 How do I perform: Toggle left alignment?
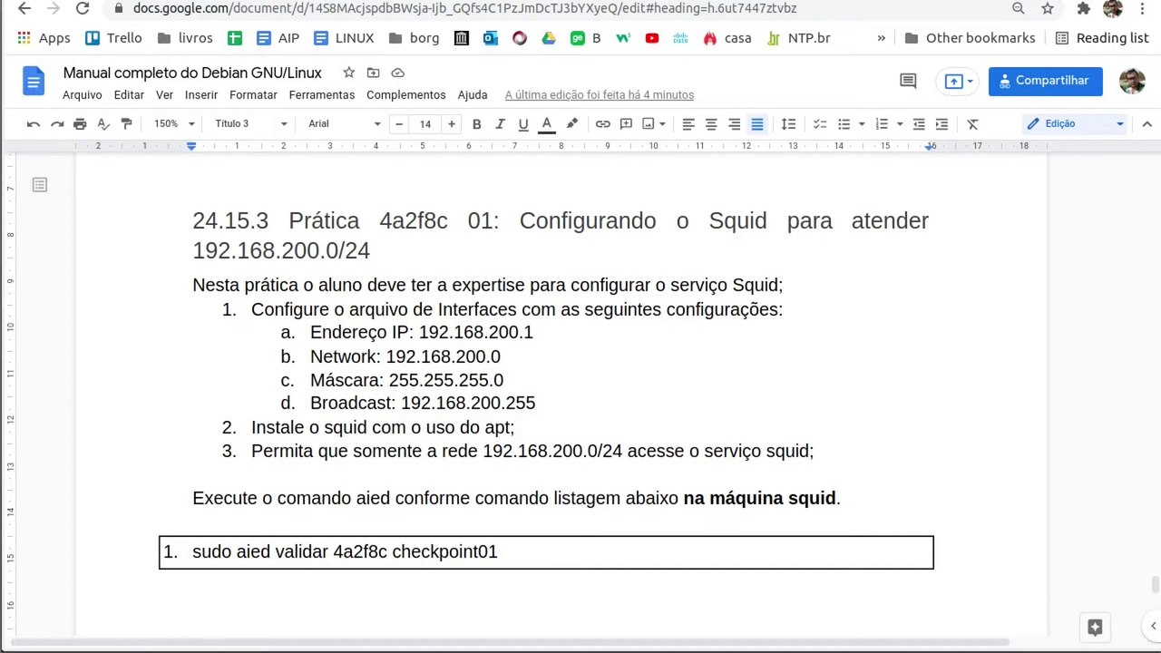tap(688, 123)
